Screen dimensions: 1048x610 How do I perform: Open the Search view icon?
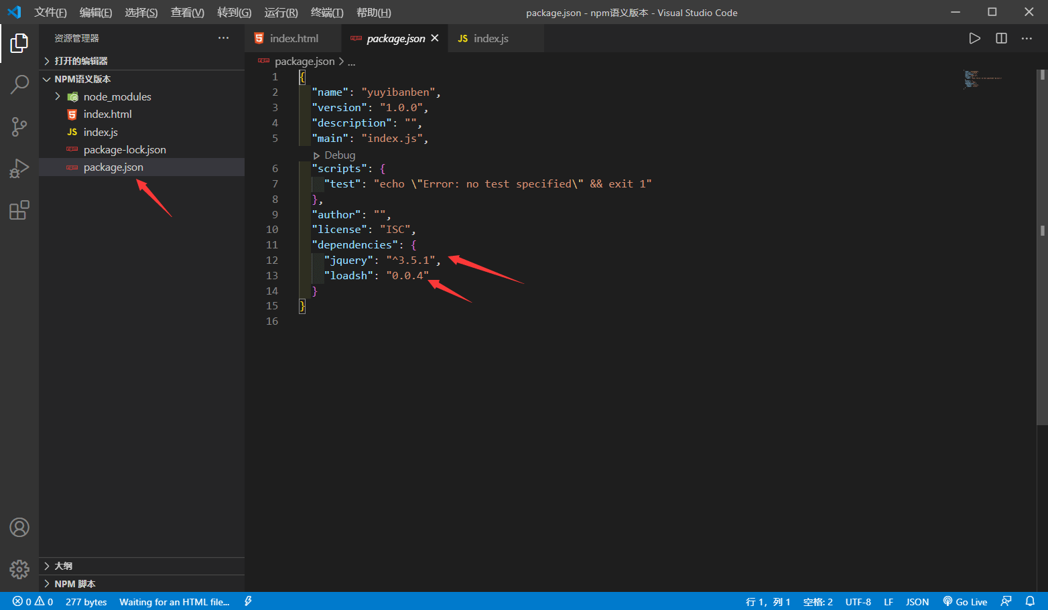click(x=19, y=84)
